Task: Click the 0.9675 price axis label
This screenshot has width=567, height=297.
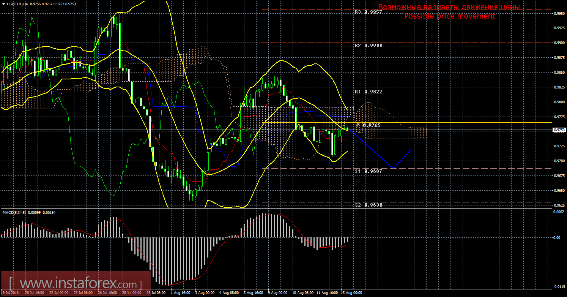Action: (x=559, y=176)
